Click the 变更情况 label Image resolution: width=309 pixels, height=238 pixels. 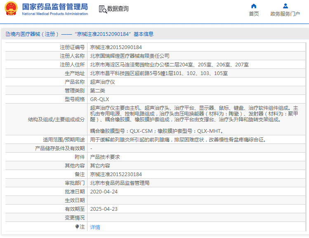tap(75, 218)
